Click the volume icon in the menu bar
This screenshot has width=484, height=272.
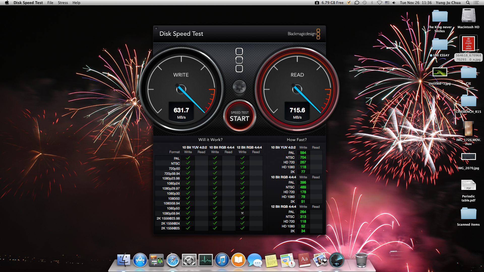394,3
